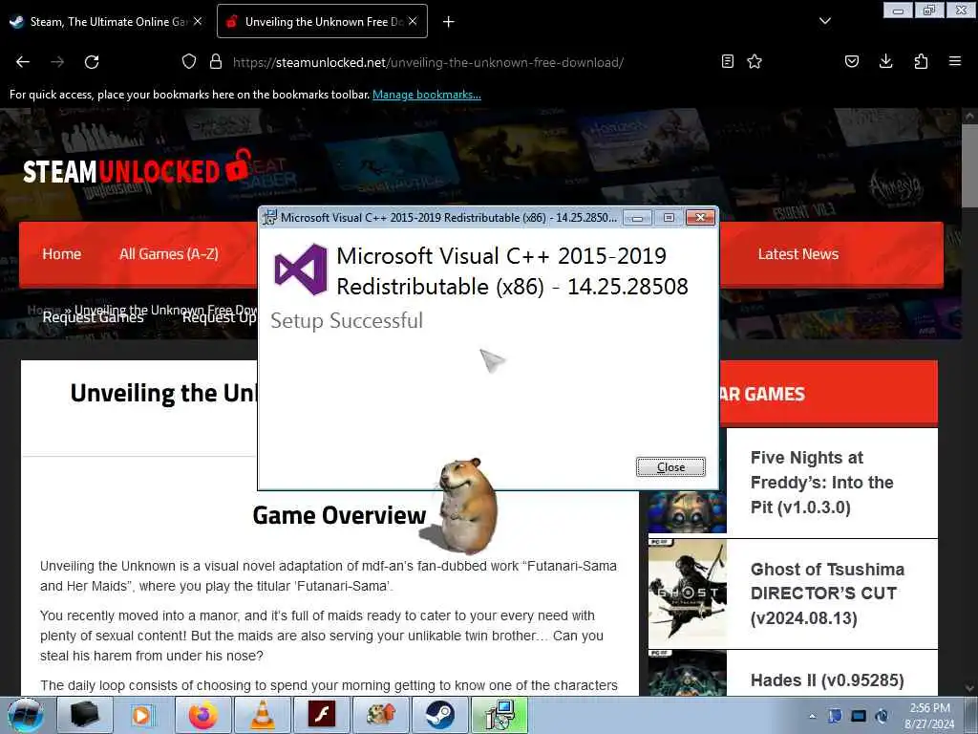
Task: Click the volume tray icon
Action: [x=882, y=716]
